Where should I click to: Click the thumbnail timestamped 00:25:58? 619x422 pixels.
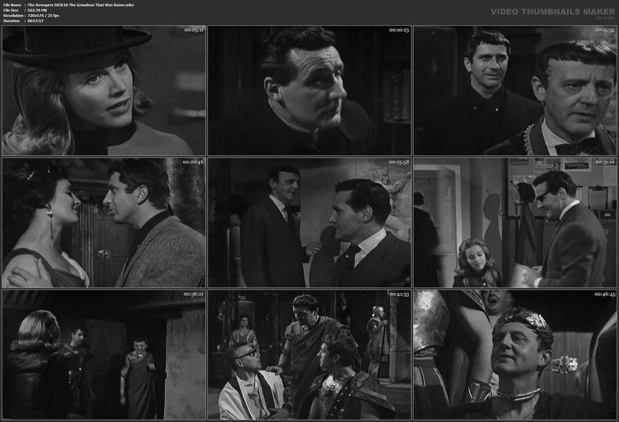pos(309,223)
